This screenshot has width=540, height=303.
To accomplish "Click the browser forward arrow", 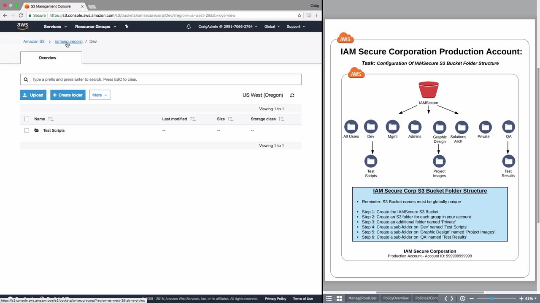I will point(13,16).
